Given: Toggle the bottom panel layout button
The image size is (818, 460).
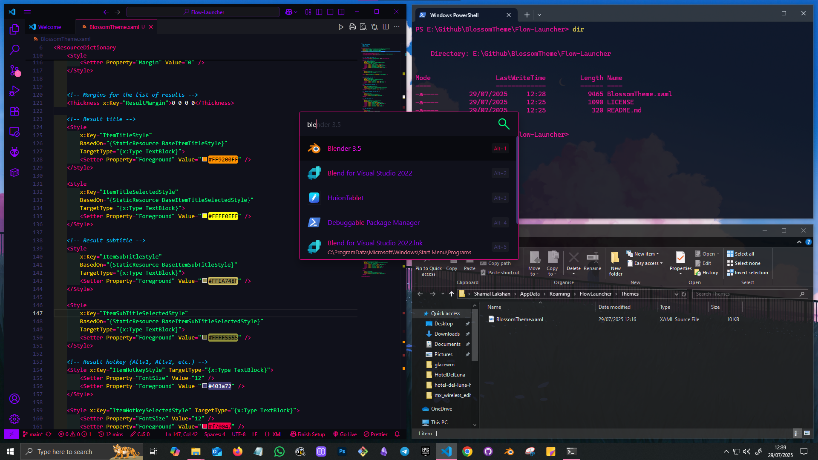Looking at the screenshot, I should point(330,12).
